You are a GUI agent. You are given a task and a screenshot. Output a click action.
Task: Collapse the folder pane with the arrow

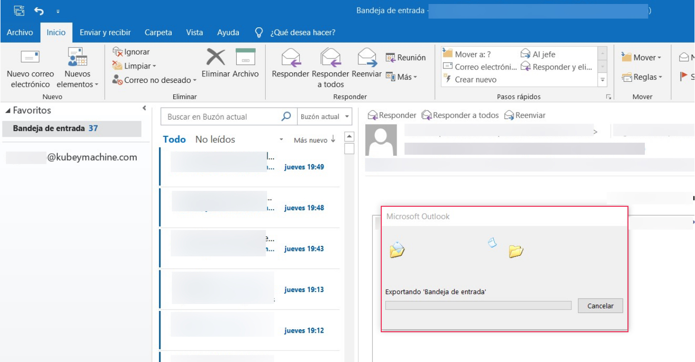click(144, 108)
